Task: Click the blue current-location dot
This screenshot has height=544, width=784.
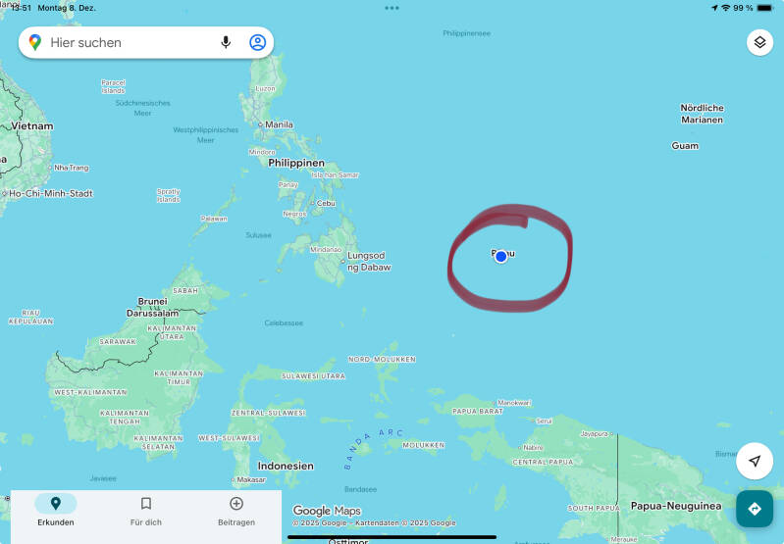Action: tap(501, 257)
